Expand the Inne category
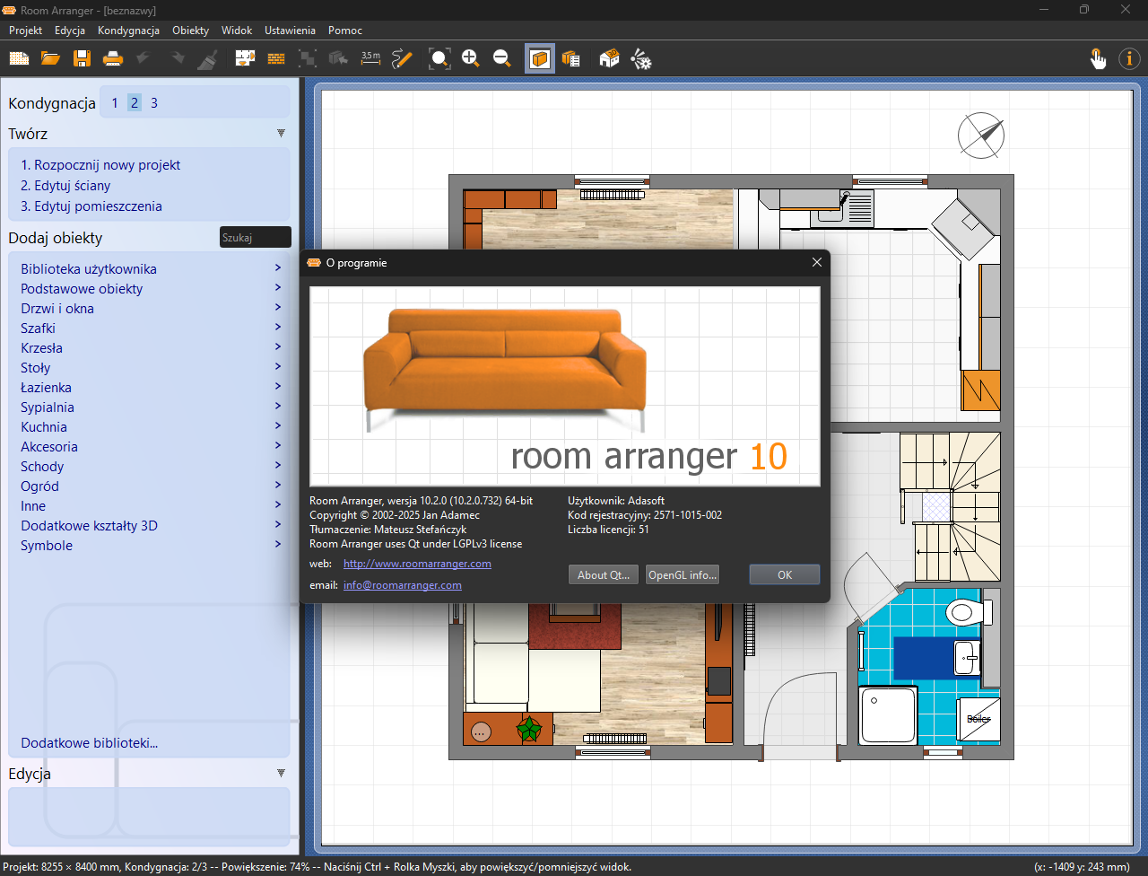The height and width of the screenshot is (876, 1148). pos(151,506)
